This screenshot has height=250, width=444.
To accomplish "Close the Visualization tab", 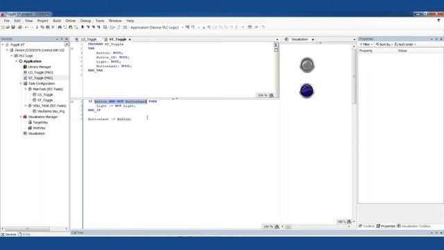I will tap(313, 40).
